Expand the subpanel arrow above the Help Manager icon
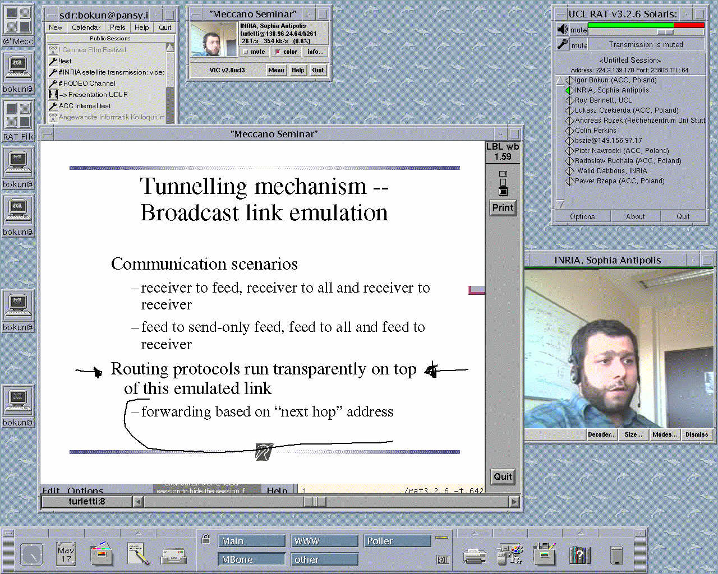718x574 pixels. (x=580, y=533)
